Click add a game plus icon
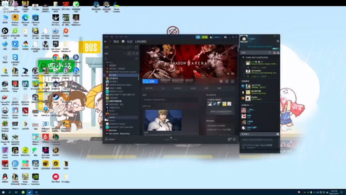 pyautogui.click(x=106, y=139)
